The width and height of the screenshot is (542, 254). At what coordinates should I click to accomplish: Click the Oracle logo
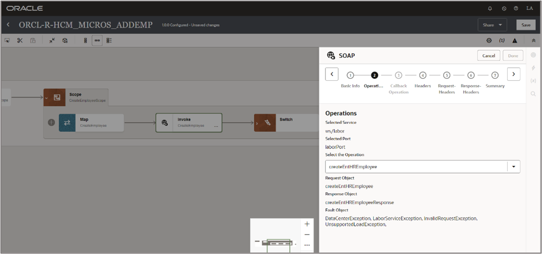(x=25, y=8)
